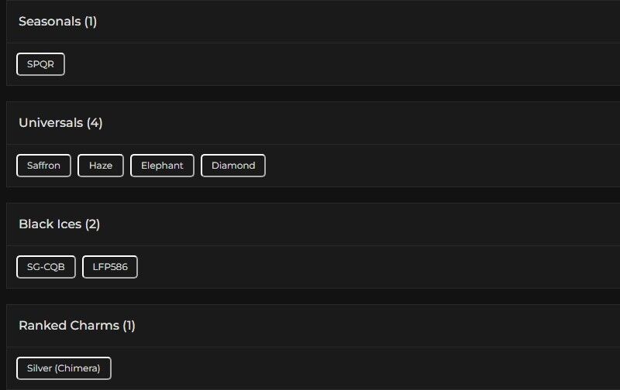Click empty area right of Diamond tag
The height and width of the screenshot is (390, 620).
coord(426,166)
